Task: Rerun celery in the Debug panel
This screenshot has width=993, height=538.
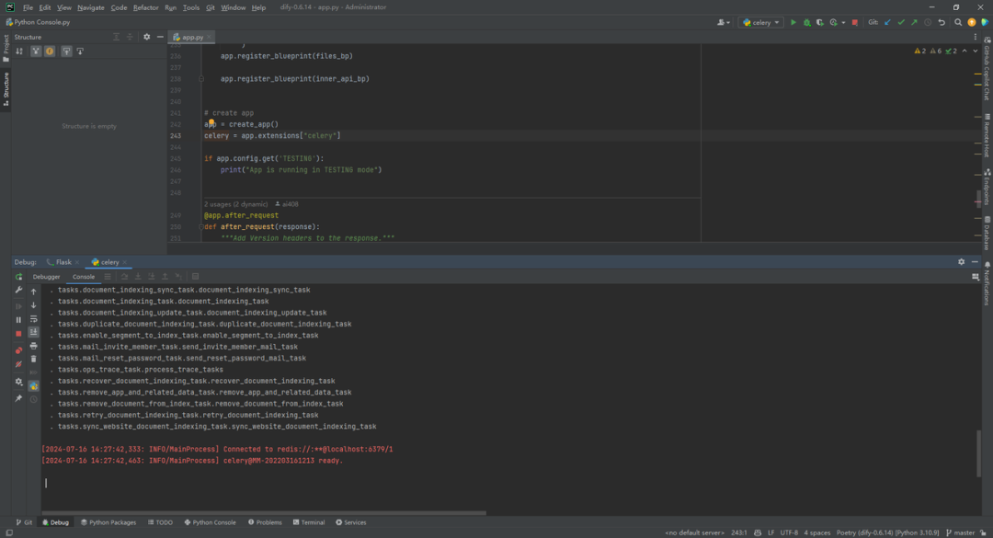Action: pyautogui.click(x=18, y=277)
